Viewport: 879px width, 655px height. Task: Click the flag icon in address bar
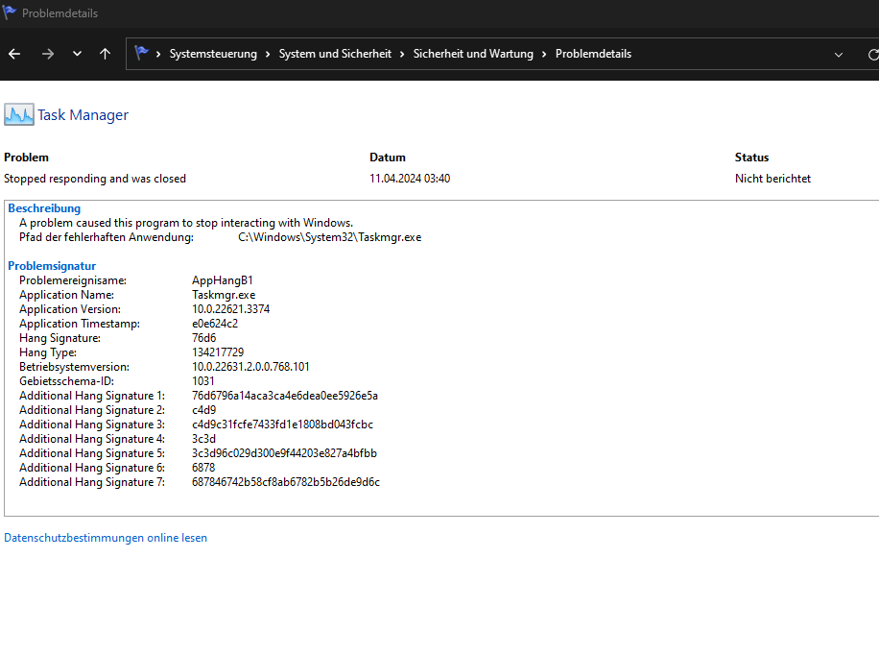click(141, 54)
